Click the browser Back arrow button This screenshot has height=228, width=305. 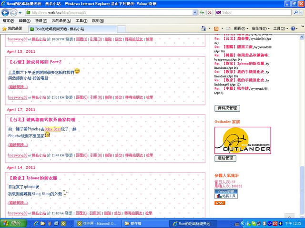(x=5, y=13)
